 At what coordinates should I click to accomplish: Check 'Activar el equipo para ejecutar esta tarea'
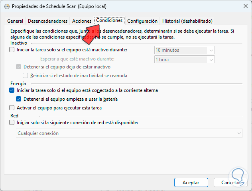[x=12, y=108]
